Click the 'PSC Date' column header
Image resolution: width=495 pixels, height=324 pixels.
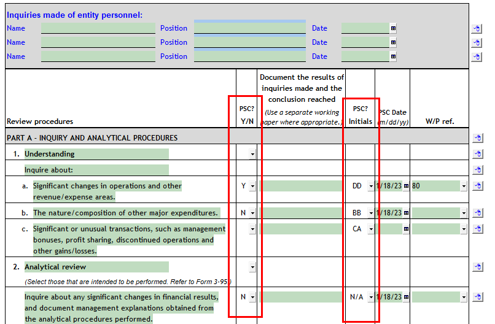[392, 112]
